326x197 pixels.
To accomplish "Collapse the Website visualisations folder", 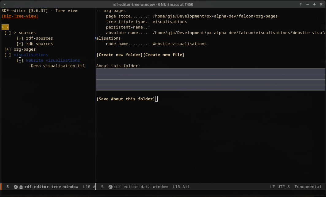I will (x=20, y=60).
